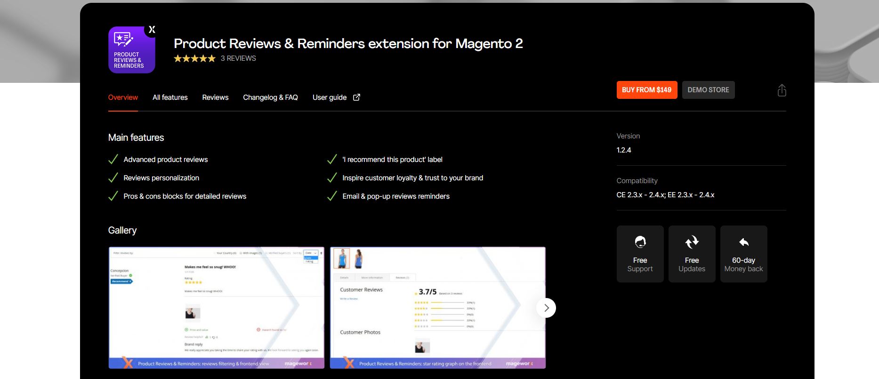Click checkmark beside Advanced product reviews

[x=113, y=159]
